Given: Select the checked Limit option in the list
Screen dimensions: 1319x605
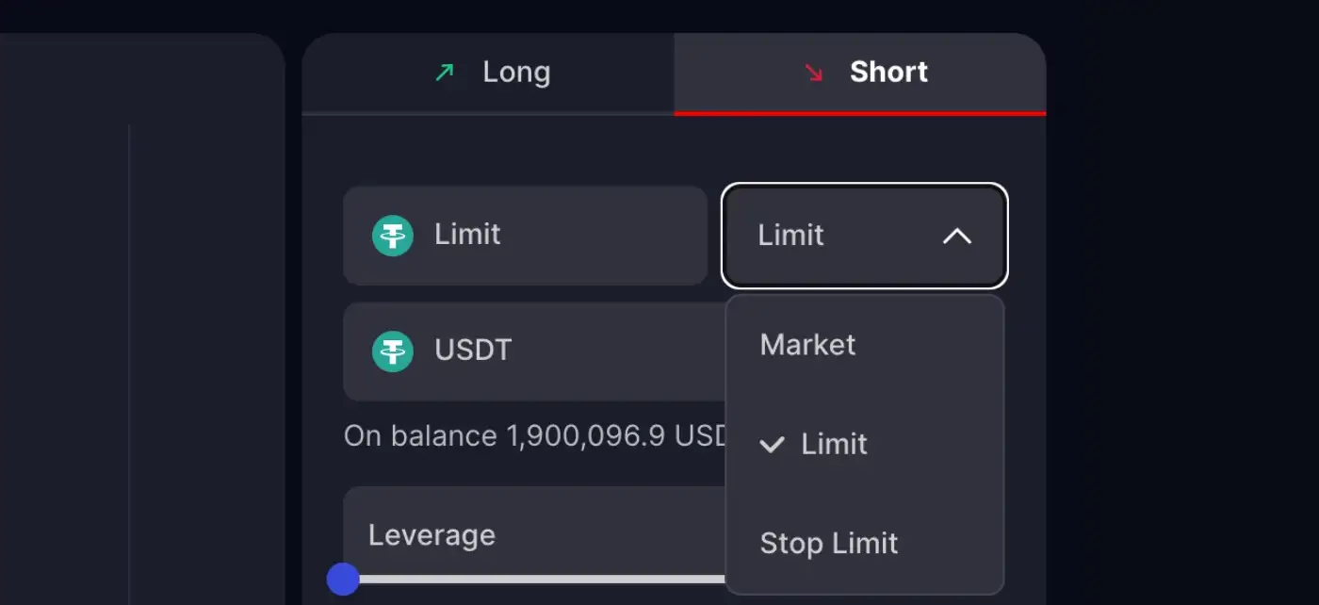Looking at the screenshot, I should click(834, 445).
